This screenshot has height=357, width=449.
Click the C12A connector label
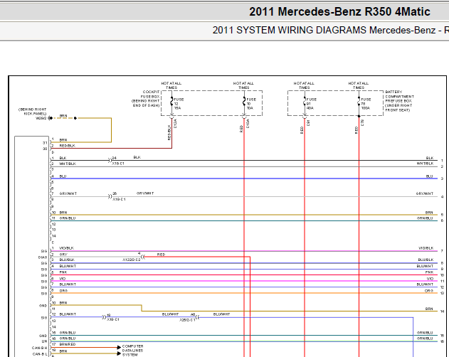[175, 124]
